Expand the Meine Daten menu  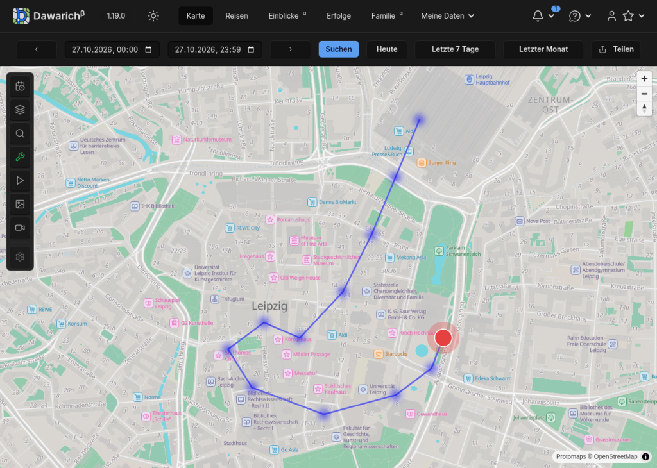point(447,16)
